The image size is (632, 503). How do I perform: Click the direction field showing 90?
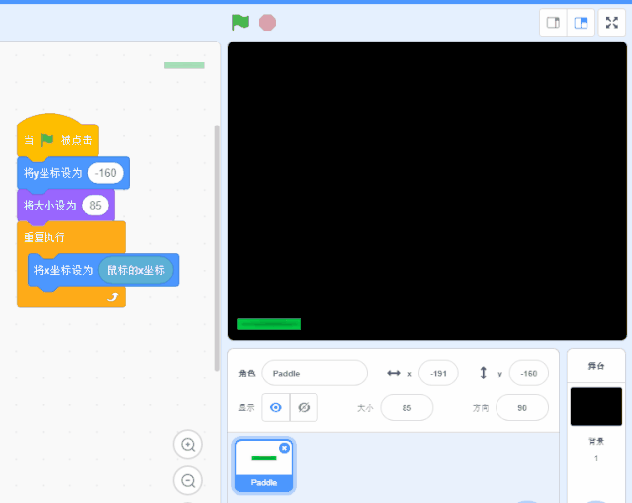click(521, 407)
